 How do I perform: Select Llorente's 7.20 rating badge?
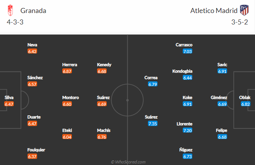pos(187,130)
